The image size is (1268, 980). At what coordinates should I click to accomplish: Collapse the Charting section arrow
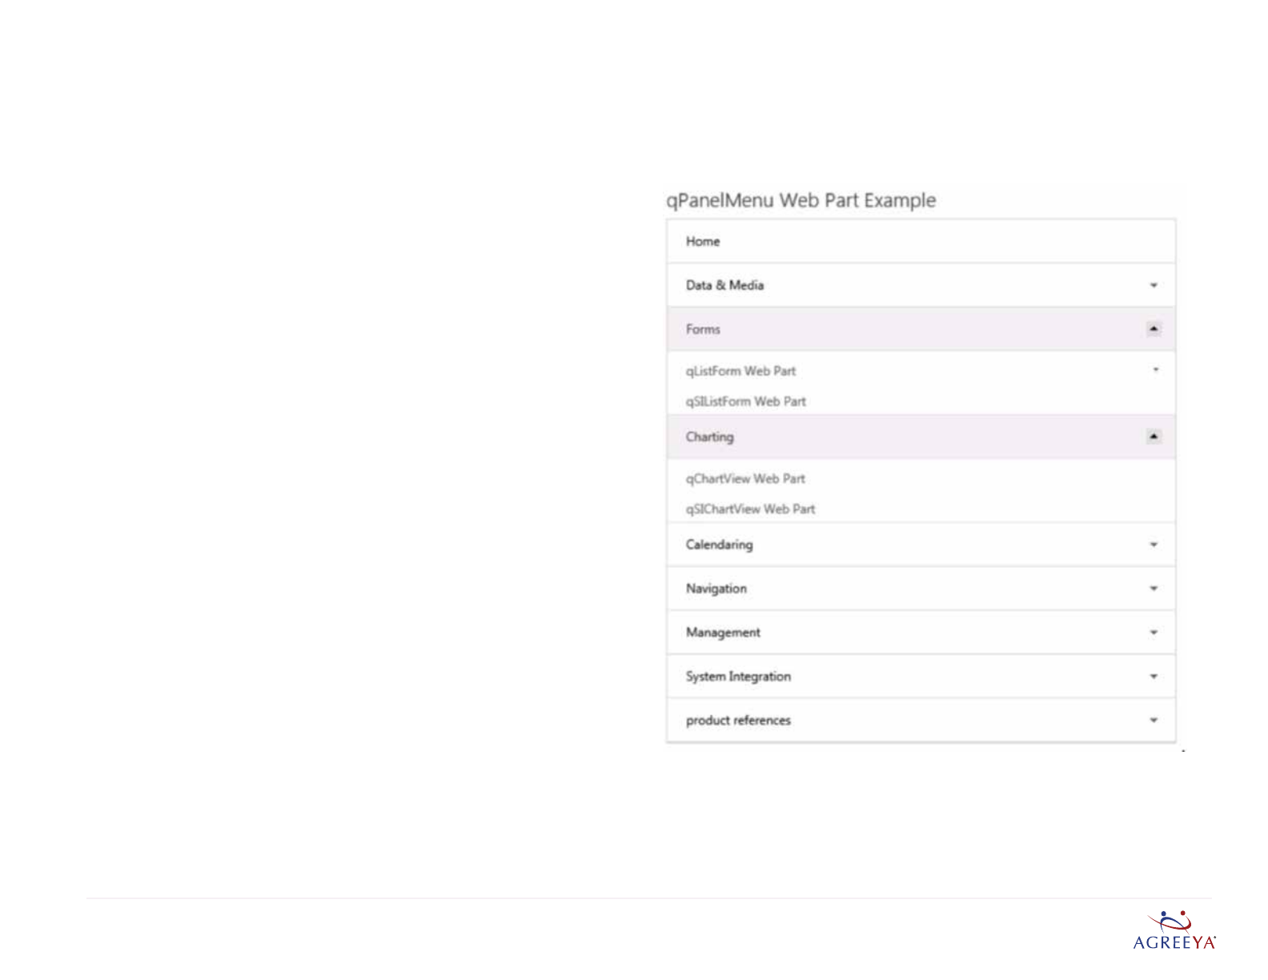click(x=1154, y=437)
